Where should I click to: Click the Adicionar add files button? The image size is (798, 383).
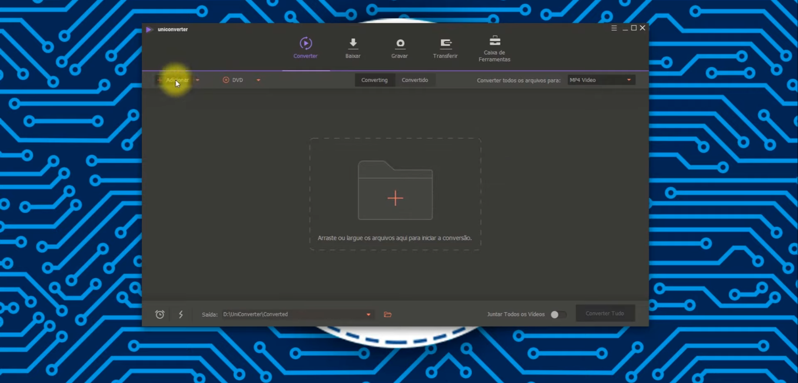[x=174, y=80]
